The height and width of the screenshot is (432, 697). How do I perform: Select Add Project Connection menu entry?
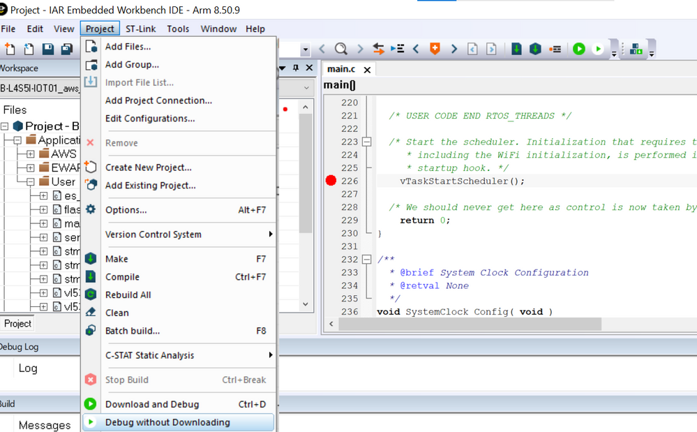[x=179, y=100]
